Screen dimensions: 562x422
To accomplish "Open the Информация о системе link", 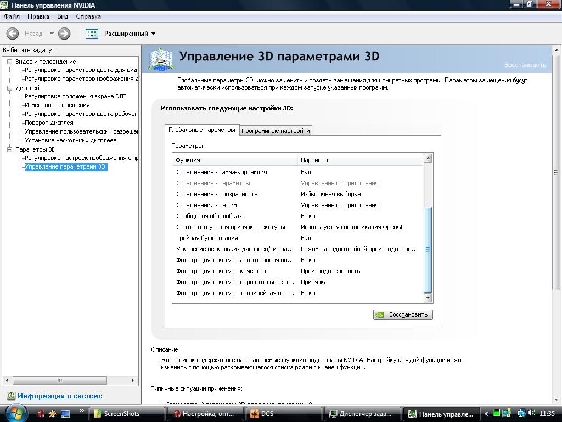I will pos(60,396).
